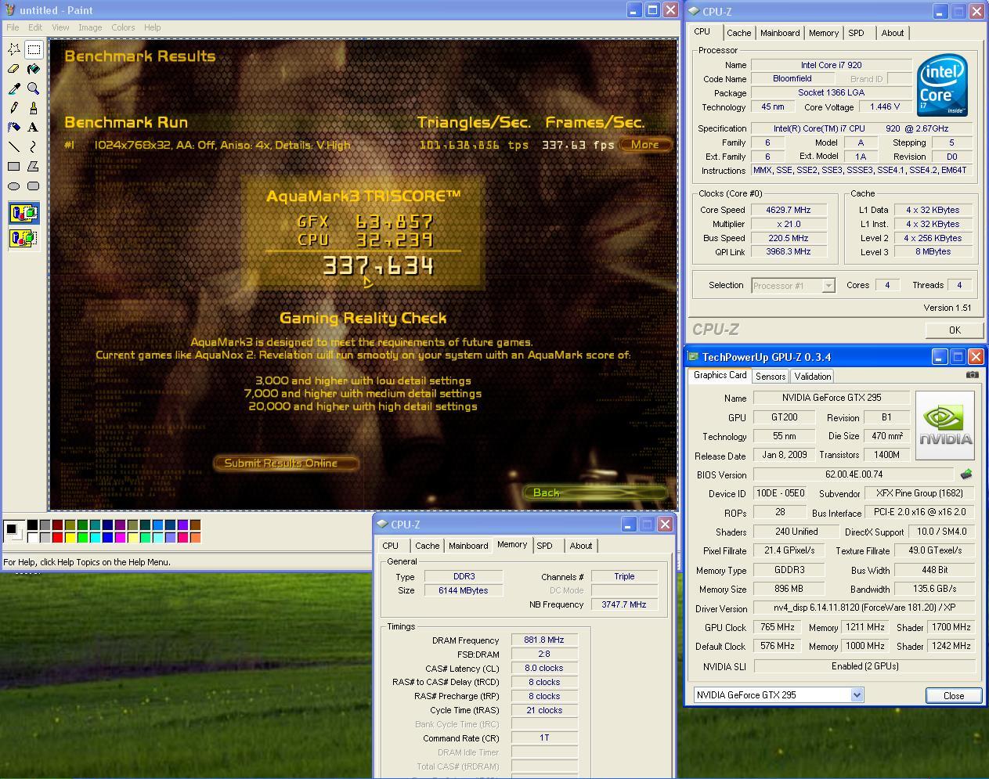Choose the opaque selection mode option

click(23, 213)
